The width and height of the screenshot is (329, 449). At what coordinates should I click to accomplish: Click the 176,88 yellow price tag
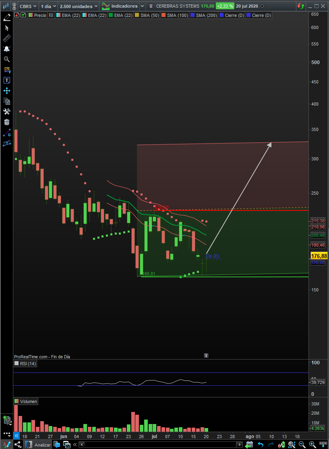click(319, 256)
